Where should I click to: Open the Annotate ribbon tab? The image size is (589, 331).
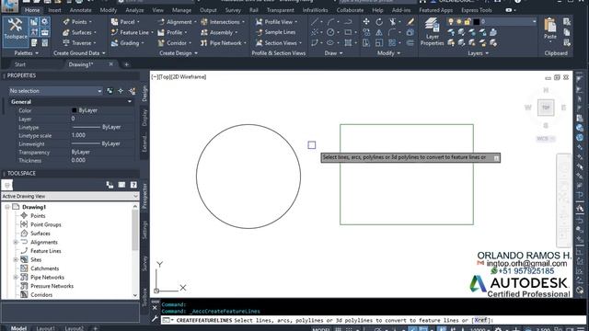coord(80,10)
